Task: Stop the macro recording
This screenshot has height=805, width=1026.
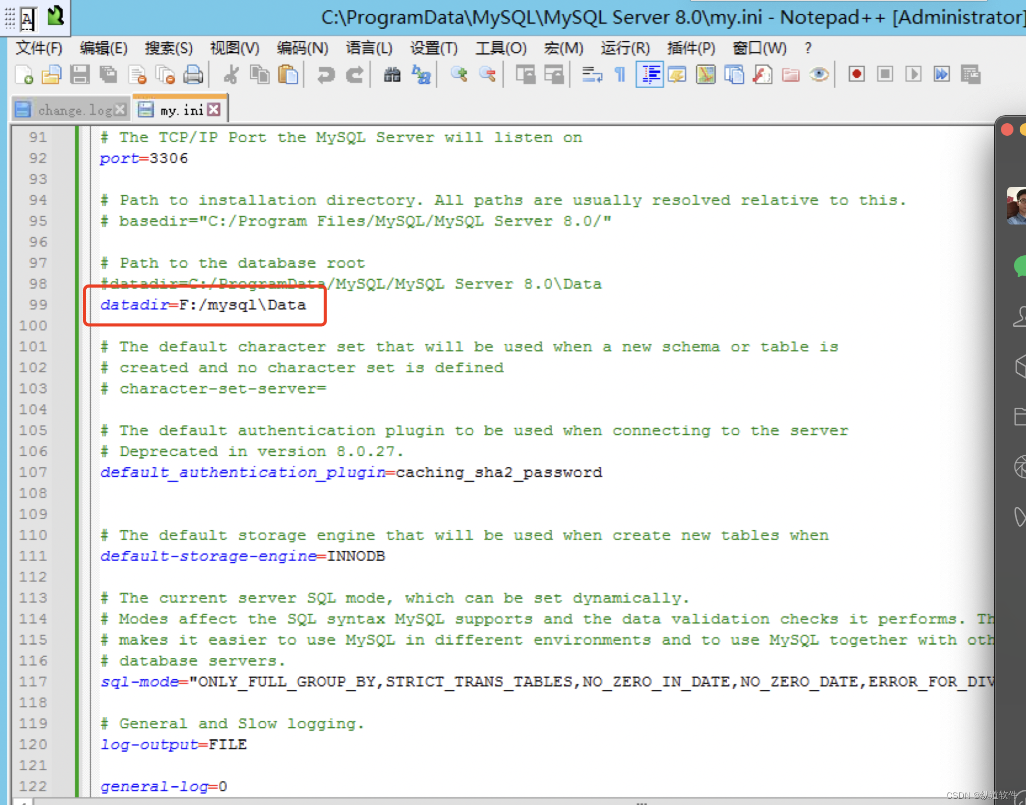Action: (x=885, y=74)
